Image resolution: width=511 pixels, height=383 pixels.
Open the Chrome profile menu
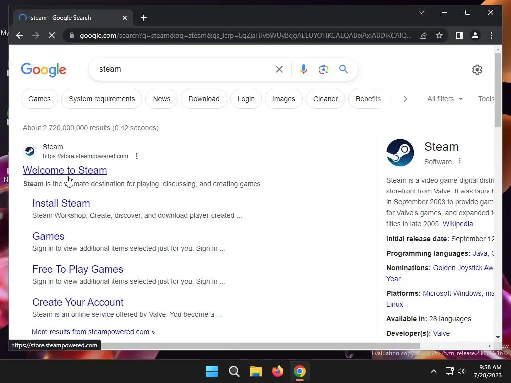click(x=475, y=35)
